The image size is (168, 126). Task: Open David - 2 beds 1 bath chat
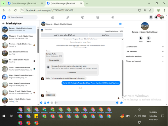(18, 69)
